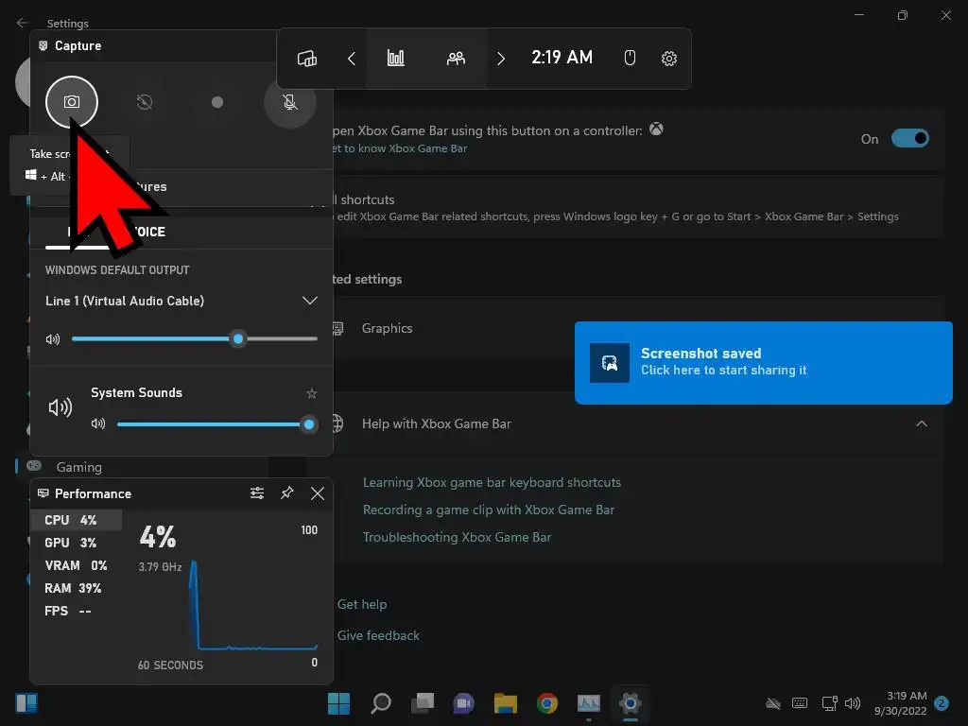Click the 2:19 AM Game Bar clock
Viewport: 968px width, 726px height.
pyautogui.click(x=562, y=58)
